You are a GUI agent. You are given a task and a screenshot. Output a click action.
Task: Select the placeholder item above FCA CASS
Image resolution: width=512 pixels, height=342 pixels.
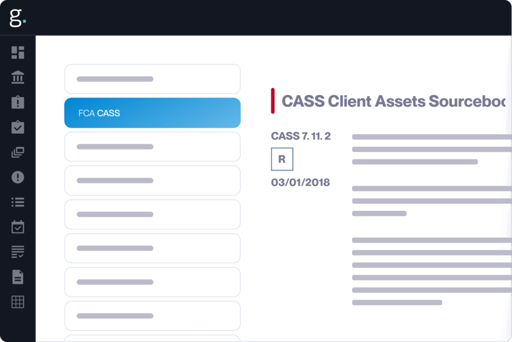point(152,79)
